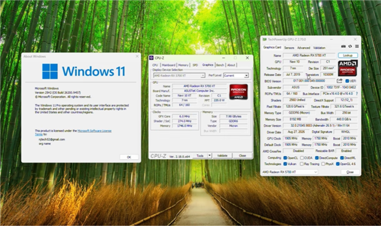381x226 pixels.
Task: Click the Tools button in CPU-Z
Action: (200, 155)
